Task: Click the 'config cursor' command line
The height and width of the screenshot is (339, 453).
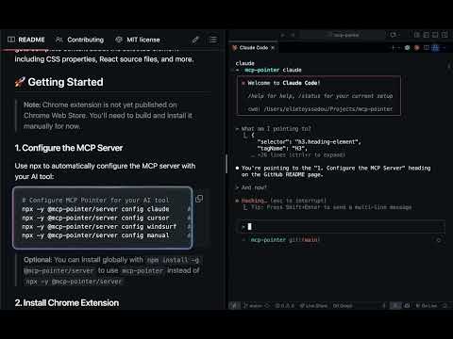Action: 95,218
